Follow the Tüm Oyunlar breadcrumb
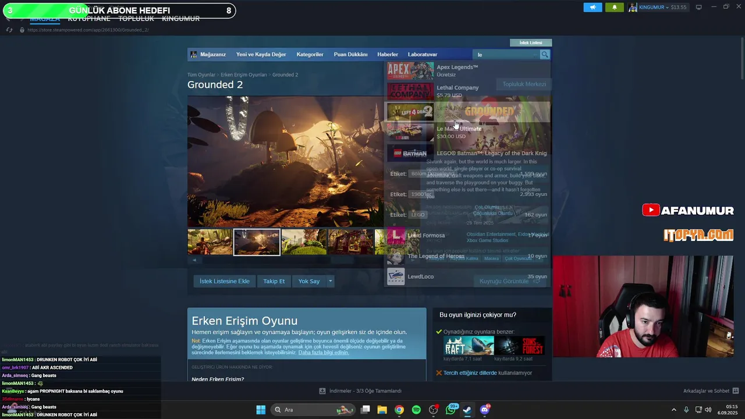The height and width of the screenshot is (419, 745). point(201,75)
